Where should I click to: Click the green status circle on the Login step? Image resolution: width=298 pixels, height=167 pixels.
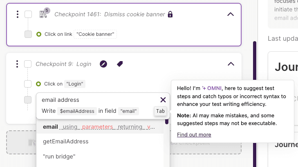39,84
